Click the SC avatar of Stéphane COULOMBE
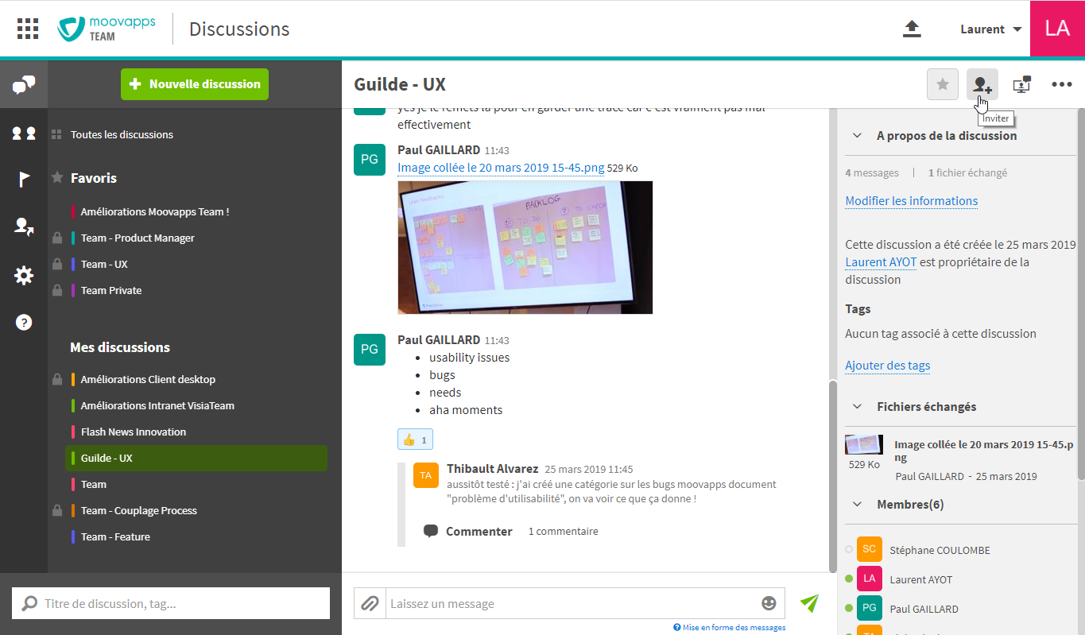Image resolution: width=1085 pixels, height=635 pixels. 870,549
